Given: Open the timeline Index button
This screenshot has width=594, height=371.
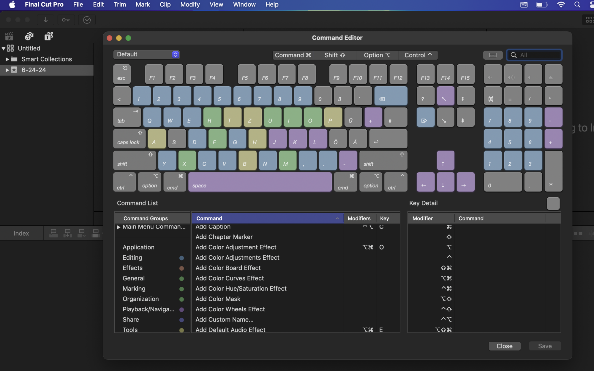Looking at the screenshot, I should 21,233.
